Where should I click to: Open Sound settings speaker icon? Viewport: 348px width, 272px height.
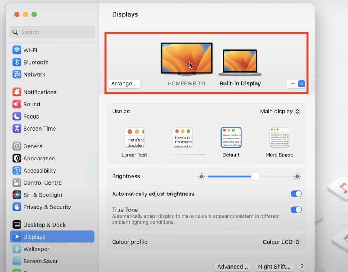[17, 104]
